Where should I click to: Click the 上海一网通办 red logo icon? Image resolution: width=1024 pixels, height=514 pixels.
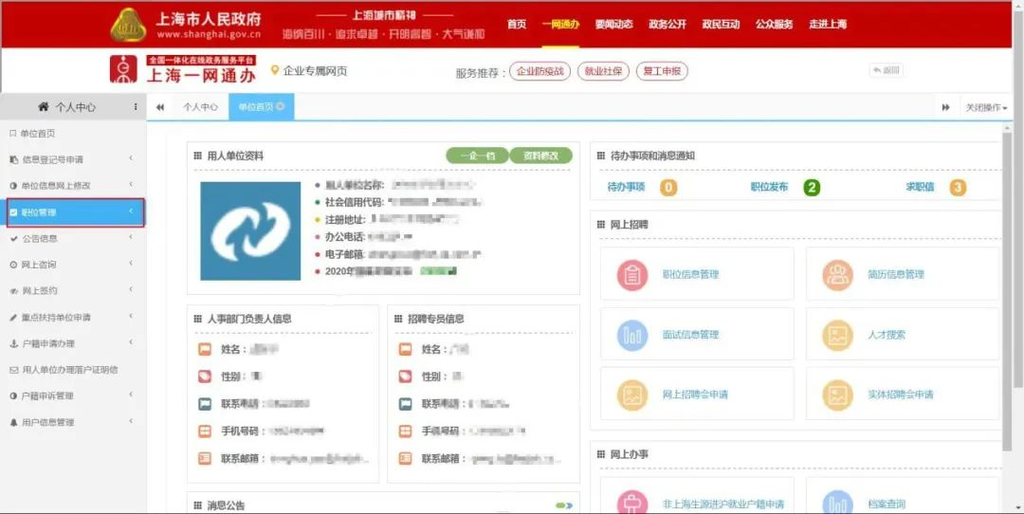click(x=123, y=69)
